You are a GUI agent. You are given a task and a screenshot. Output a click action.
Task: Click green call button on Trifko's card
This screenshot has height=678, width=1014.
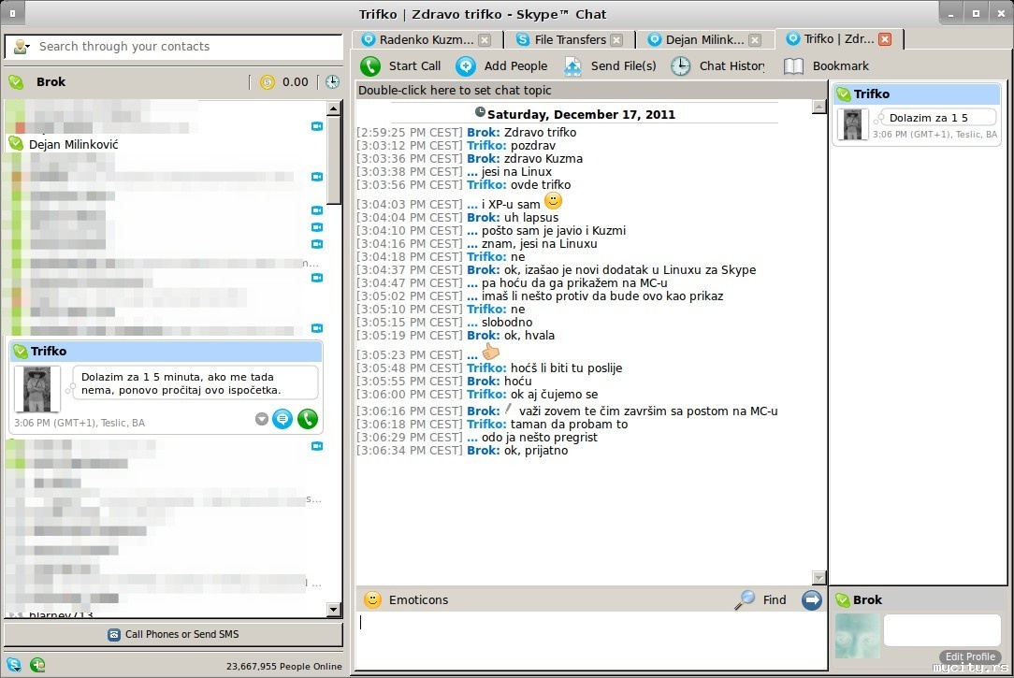(x=308, y=419)
